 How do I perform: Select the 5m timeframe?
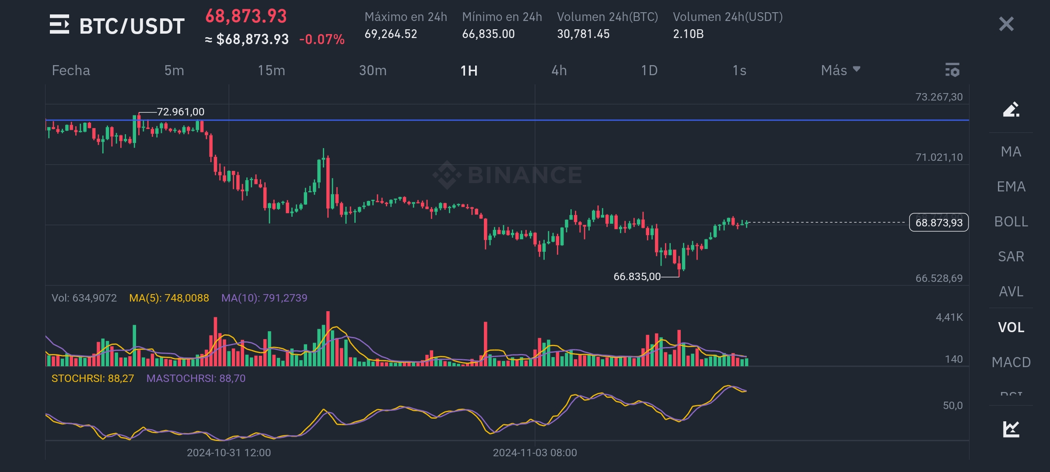[x=174, y=70]
